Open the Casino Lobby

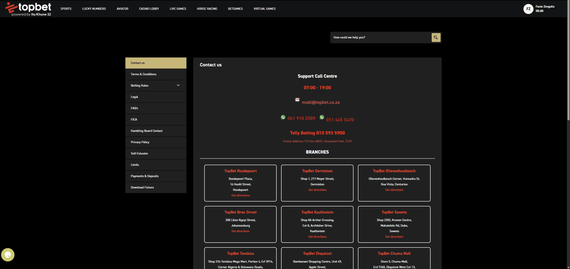point(149,9)
